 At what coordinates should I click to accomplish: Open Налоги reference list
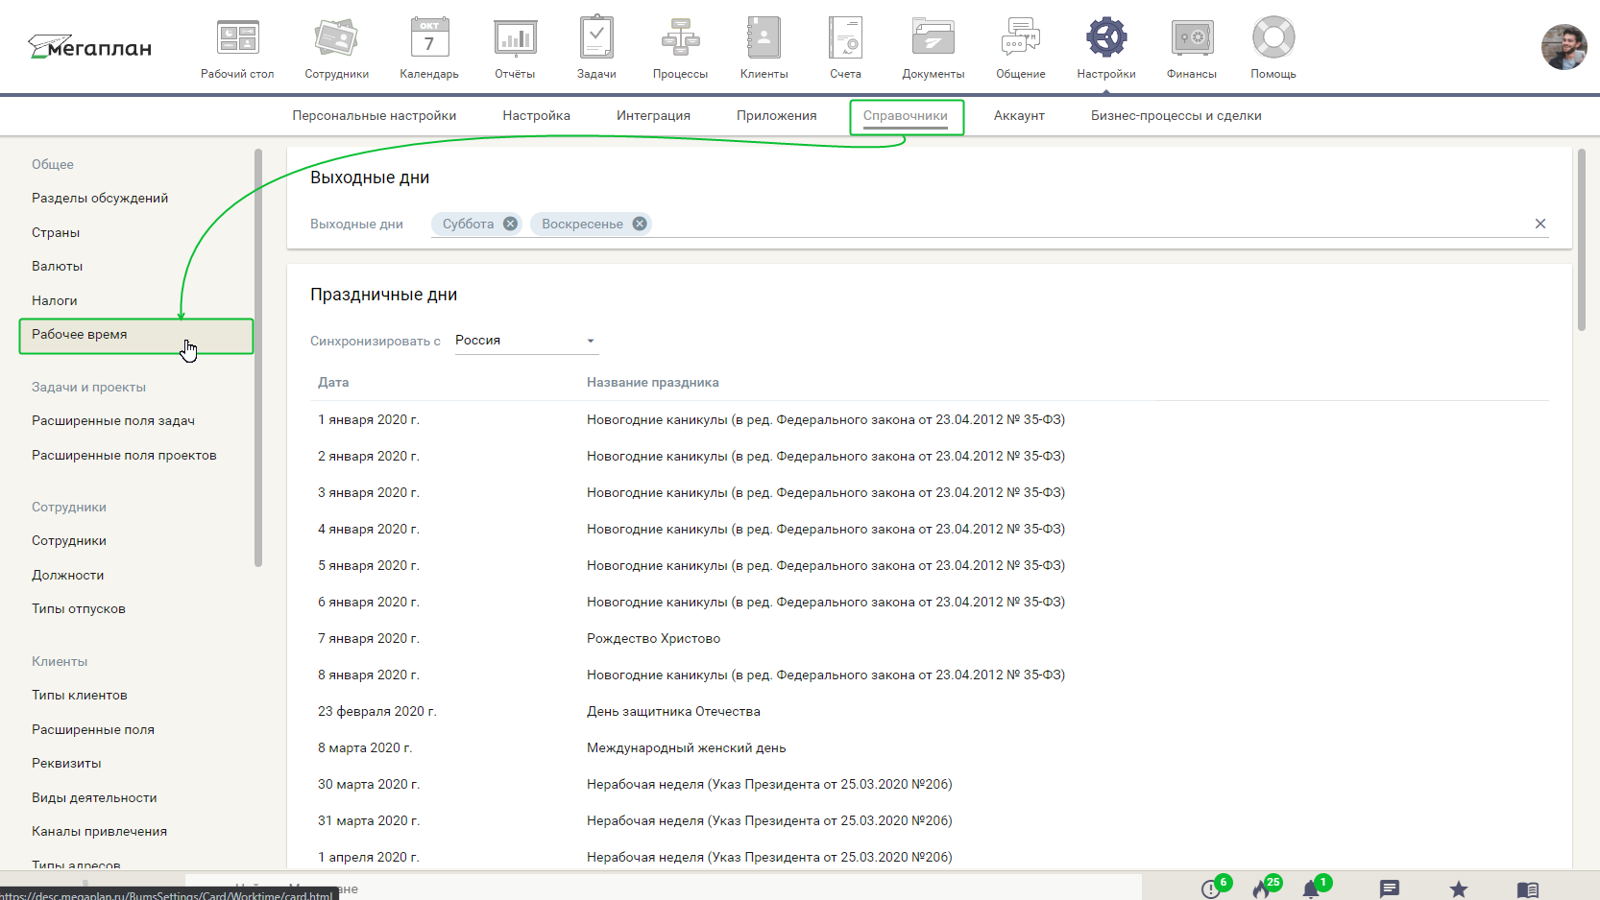(x=54, y=301)
